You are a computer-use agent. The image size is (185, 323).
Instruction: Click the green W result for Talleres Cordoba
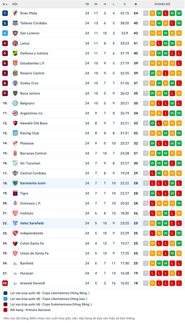point(159,23)
